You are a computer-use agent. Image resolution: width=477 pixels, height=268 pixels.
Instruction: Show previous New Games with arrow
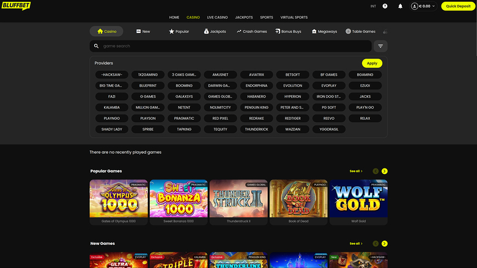pyautogui.click(x=375, y=244)
